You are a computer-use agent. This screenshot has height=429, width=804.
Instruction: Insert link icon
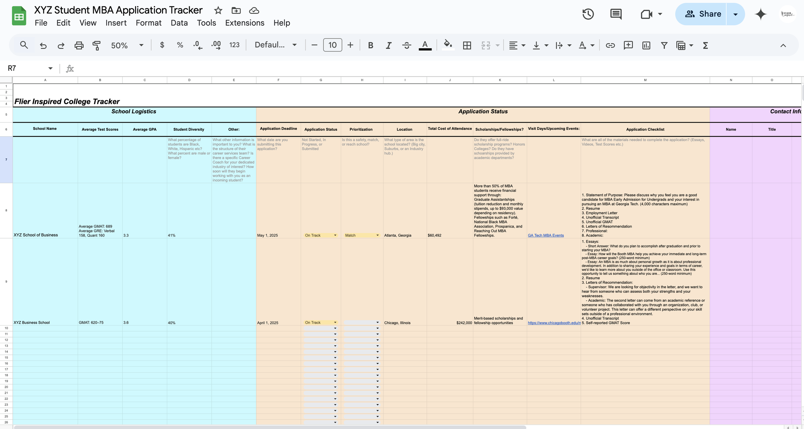click(610, 45)
